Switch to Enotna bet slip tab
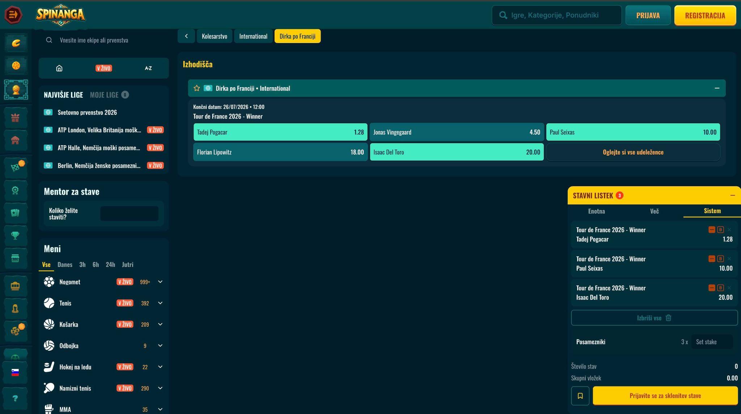This screenshot has height=414, width=741. coord(596,211)
